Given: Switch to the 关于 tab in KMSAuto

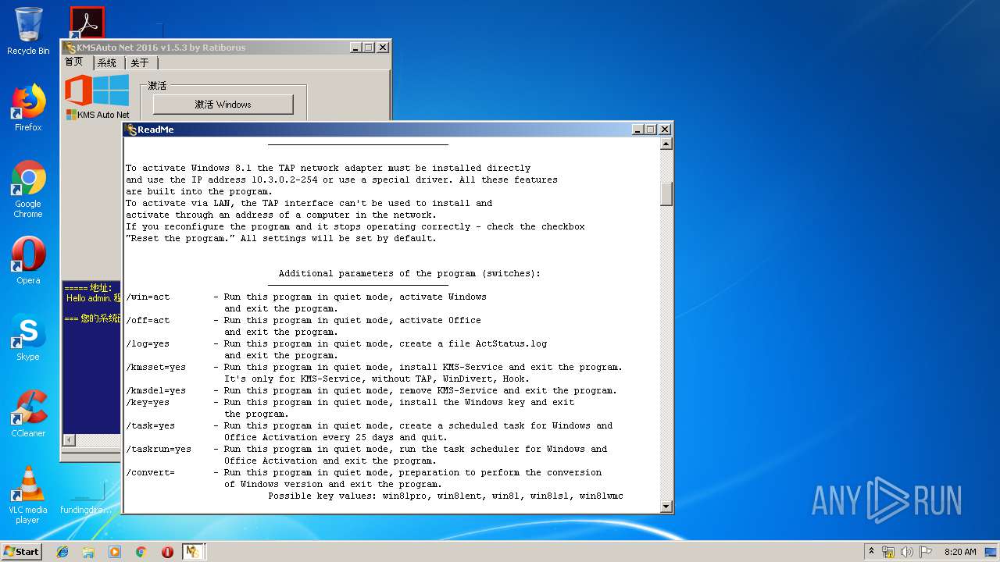Looking at the screenshot, I should click(x=141, y=63).
